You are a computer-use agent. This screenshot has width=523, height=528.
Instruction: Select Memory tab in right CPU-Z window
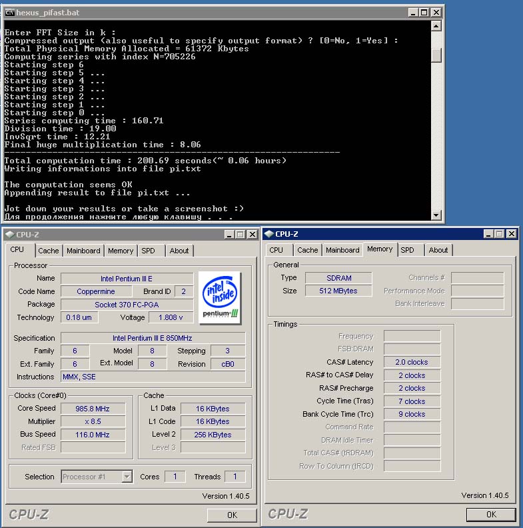[x=380, y=249]
